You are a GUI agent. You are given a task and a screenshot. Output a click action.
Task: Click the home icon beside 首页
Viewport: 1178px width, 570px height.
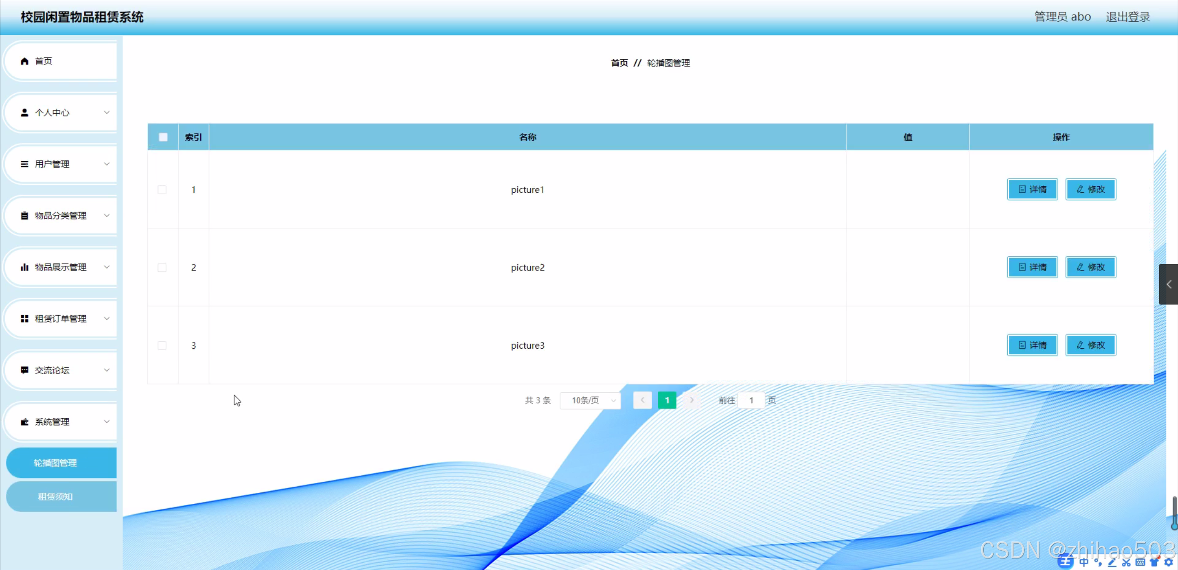click(25, 61)
